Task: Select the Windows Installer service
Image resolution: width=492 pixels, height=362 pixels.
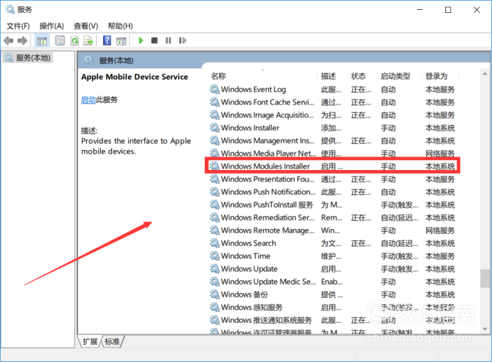Action: click(333, 128)
